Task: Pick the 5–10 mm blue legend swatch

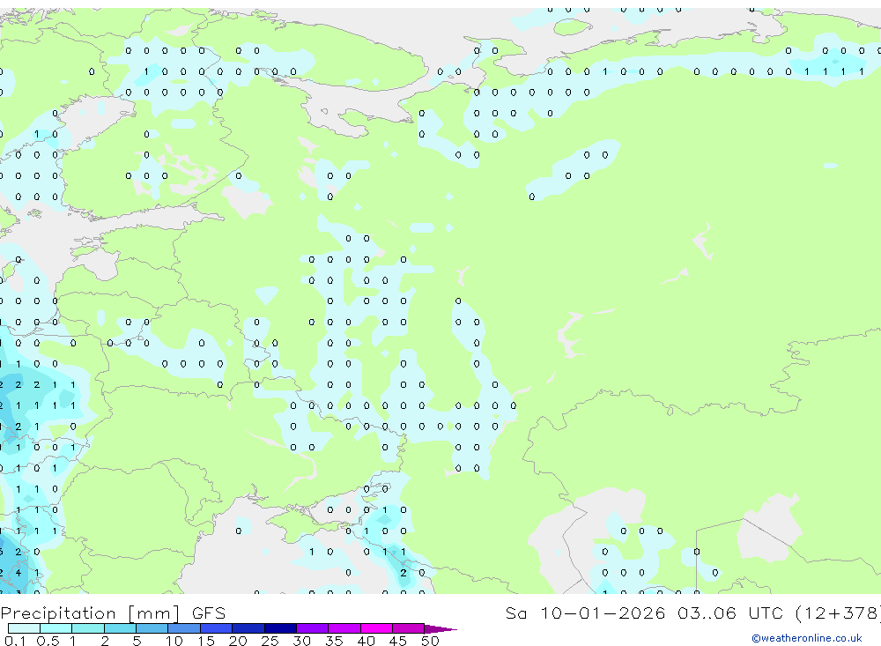Action: [x=152, y=628]
